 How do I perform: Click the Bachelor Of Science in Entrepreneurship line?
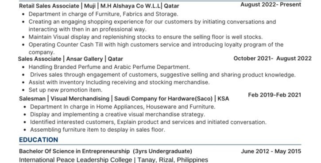106,152
